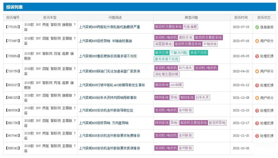Click the date 2022-05-05
This screenshot has width=278, height=158.
241,56
